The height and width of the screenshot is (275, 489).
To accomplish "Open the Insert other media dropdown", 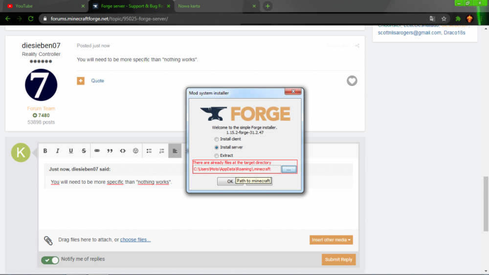I will tap(331, 240).
